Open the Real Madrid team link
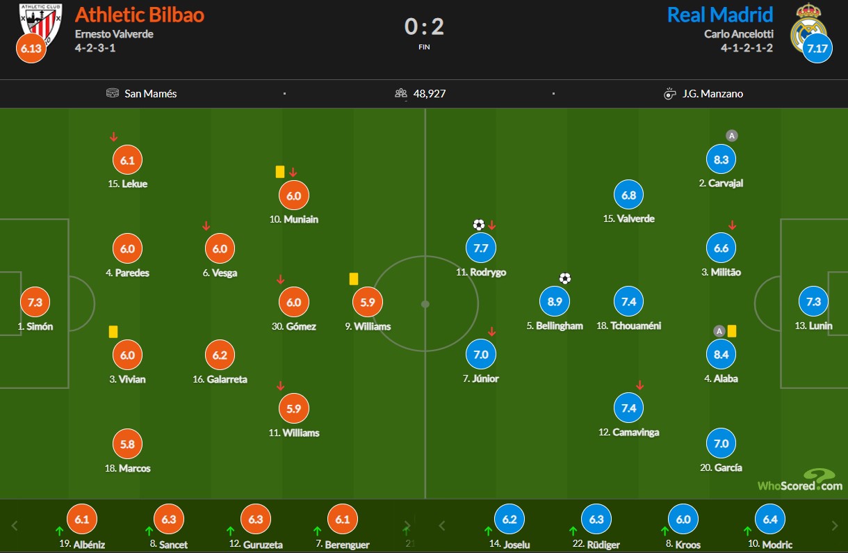This screenshot has height=553, width=848. point(719,15)
